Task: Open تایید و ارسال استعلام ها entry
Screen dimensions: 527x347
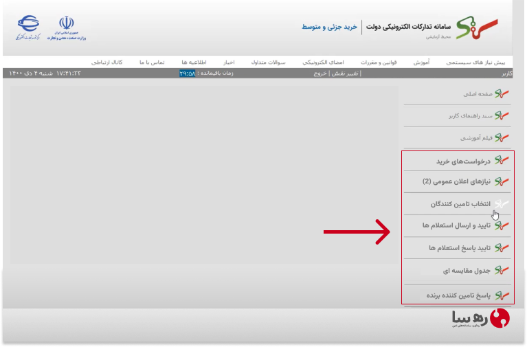Action: click(456, 225)
